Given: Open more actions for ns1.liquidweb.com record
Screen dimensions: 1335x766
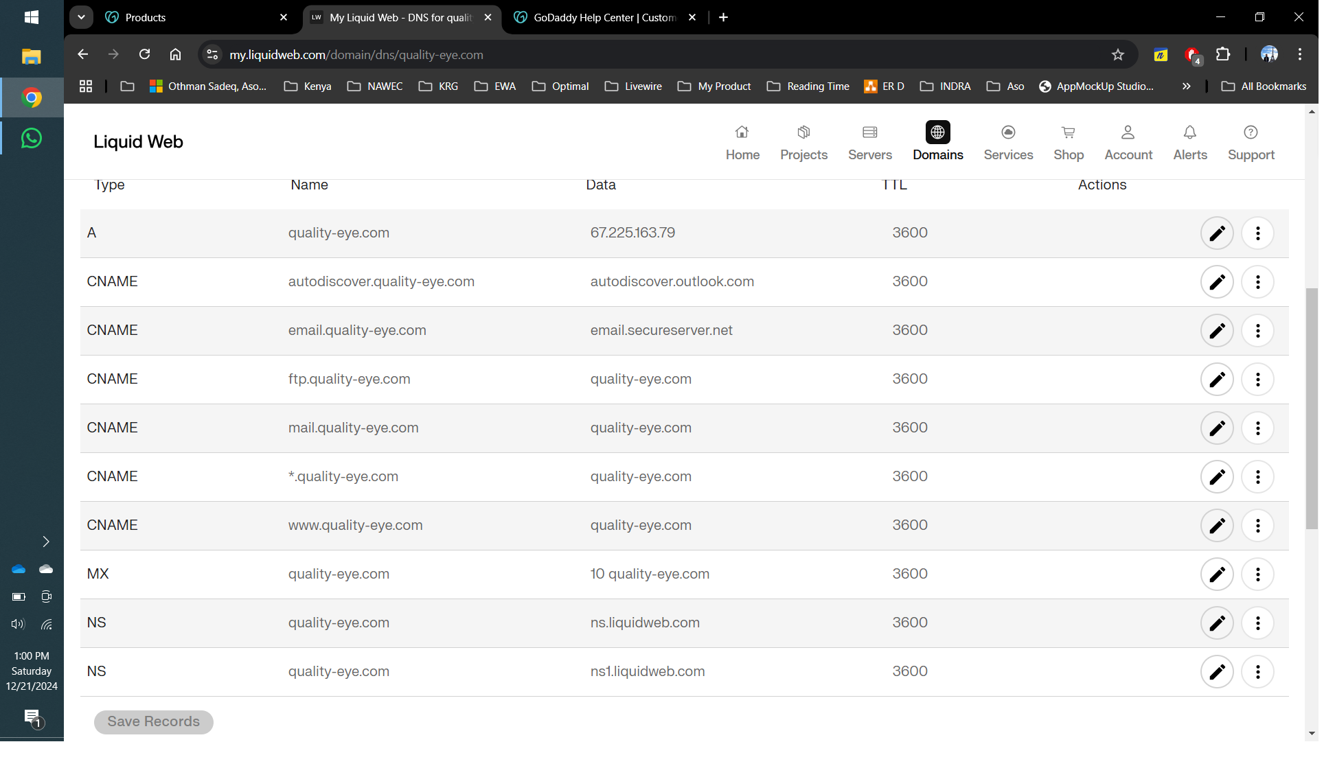Looking at the screenshot, I should point(1257,672).
